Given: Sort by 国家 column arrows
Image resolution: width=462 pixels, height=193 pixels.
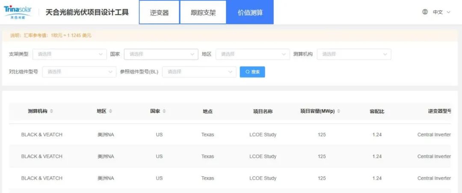Looking at the screenshot, I should (164, 111).
